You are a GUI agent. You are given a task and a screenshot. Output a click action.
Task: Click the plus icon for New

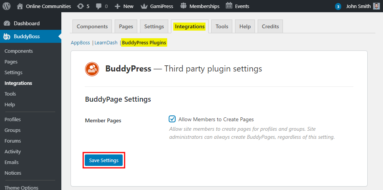117,6
